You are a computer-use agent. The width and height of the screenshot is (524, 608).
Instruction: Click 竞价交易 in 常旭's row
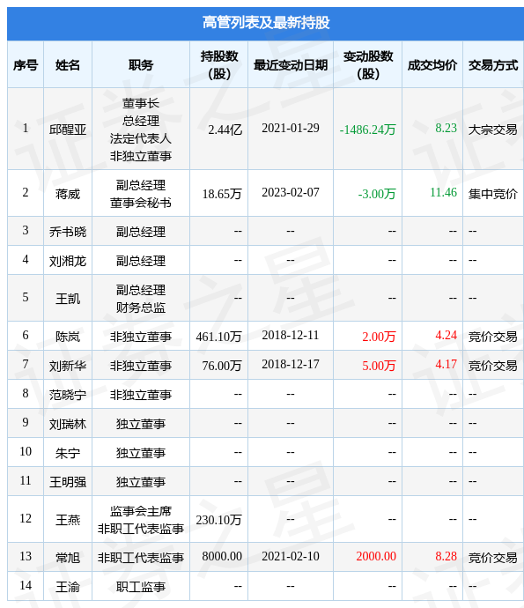point(493,558)
